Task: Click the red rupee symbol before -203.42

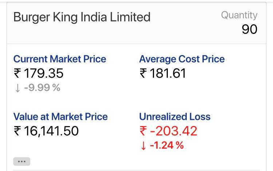Action: pos(143,131)
